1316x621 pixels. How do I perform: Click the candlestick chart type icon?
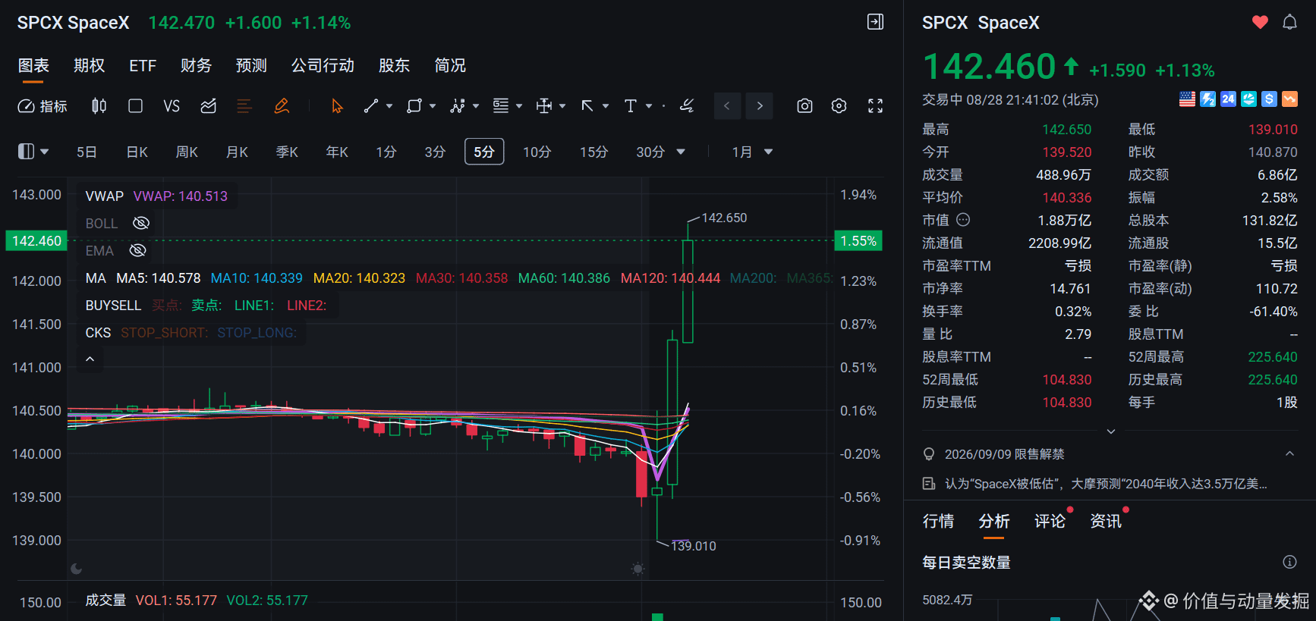tap(99, 106)
